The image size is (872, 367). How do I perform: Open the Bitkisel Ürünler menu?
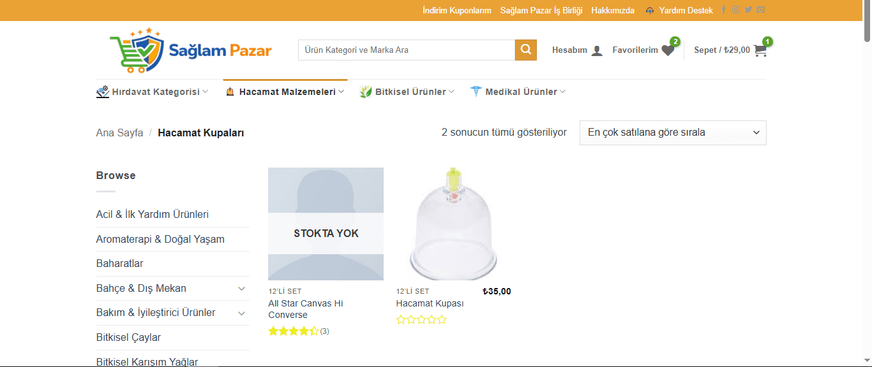coord(407,92)
